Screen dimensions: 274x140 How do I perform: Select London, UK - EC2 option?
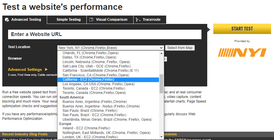[108, 137]
